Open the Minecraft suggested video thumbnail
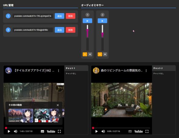This screenshot has width=179, height=138. 21,116
